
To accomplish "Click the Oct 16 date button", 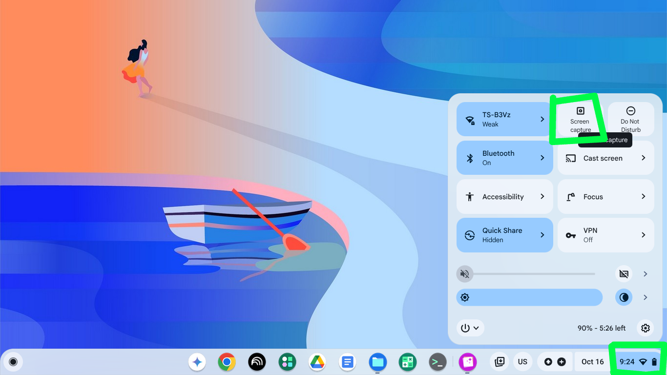I will 592,362.
